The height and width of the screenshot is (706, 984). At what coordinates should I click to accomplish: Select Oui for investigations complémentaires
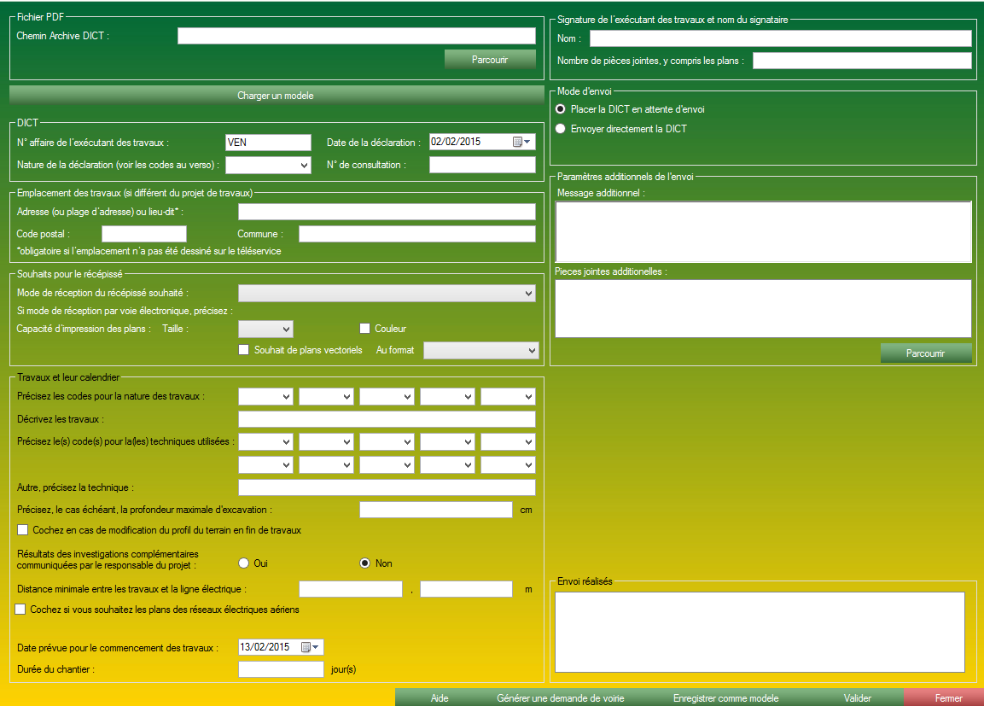click(x=244, y=563)
